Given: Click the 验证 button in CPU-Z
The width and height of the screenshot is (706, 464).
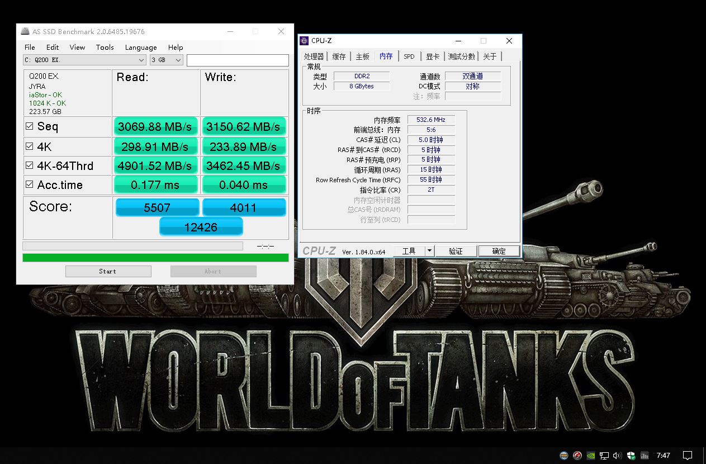Looking at the screenshot, I should (456, 251).
